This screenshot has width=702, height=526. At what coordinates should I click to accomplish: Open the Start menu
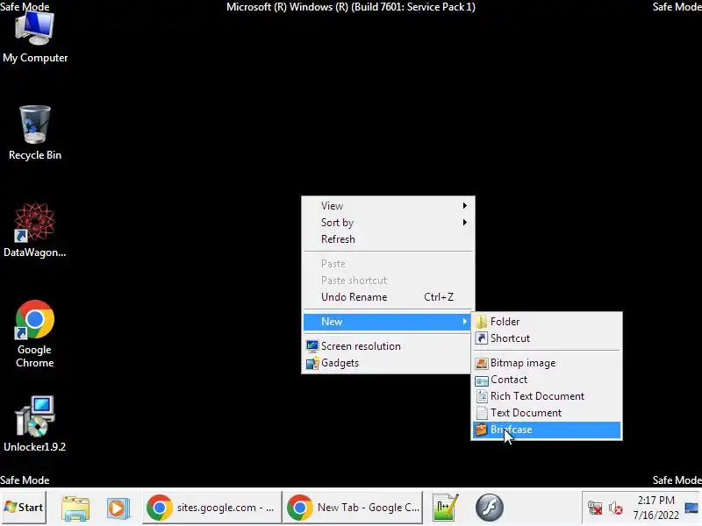[x=24, y=508]
